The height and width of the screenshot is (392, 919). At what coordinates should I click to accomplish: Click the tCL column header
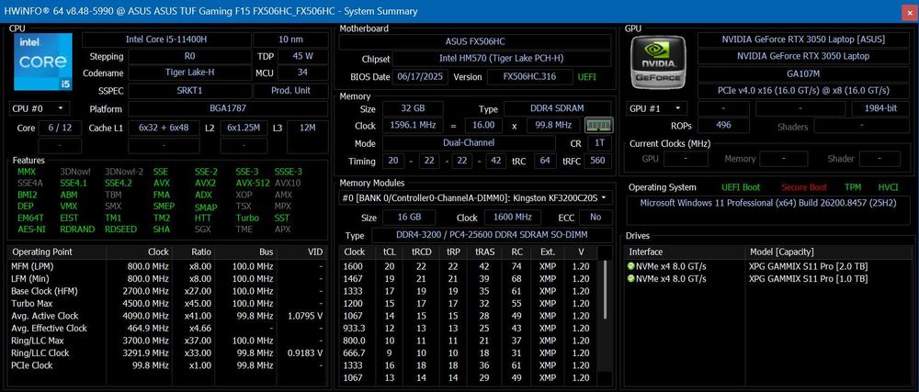coord(389,252)
